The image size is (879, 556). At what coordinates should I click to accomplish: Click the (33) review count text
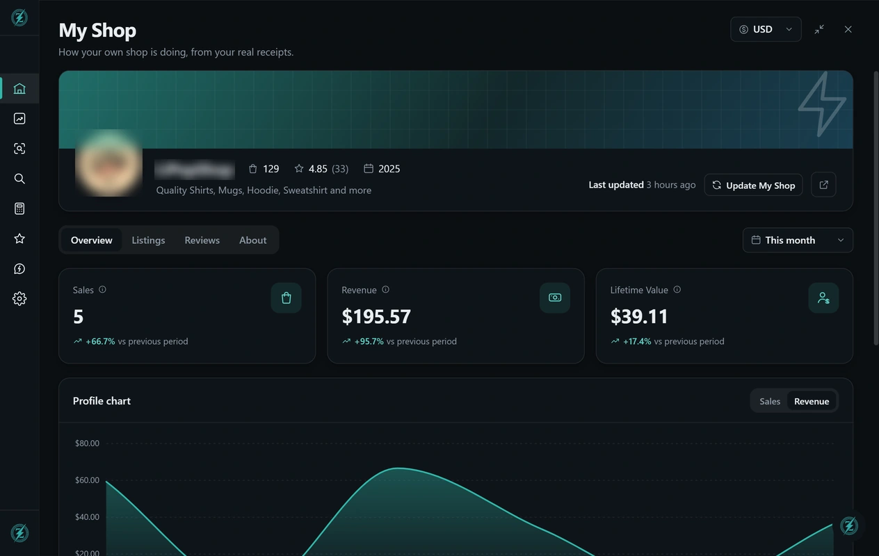point(340,169)
